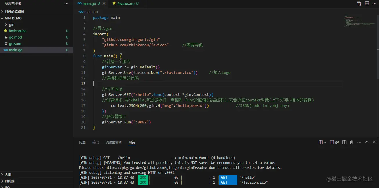Click 'package main' on line 1
This screenshot has width=379, height=188.
point(106,17)
